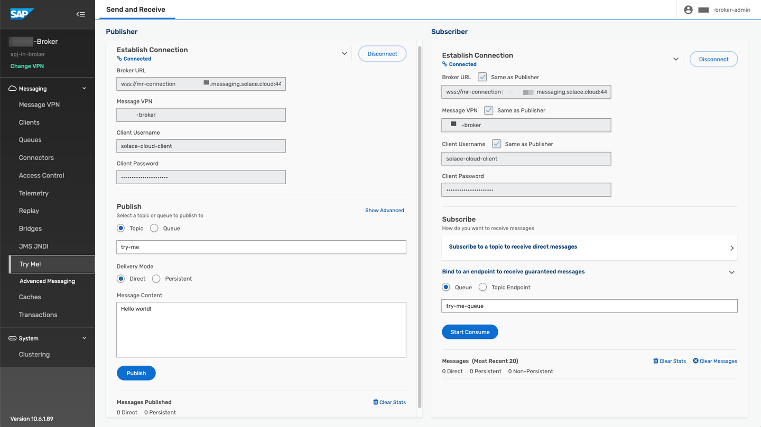Viewport: 761px width, 427px height.
Task: Open Queues in sidebar
Action: [30, 140]
